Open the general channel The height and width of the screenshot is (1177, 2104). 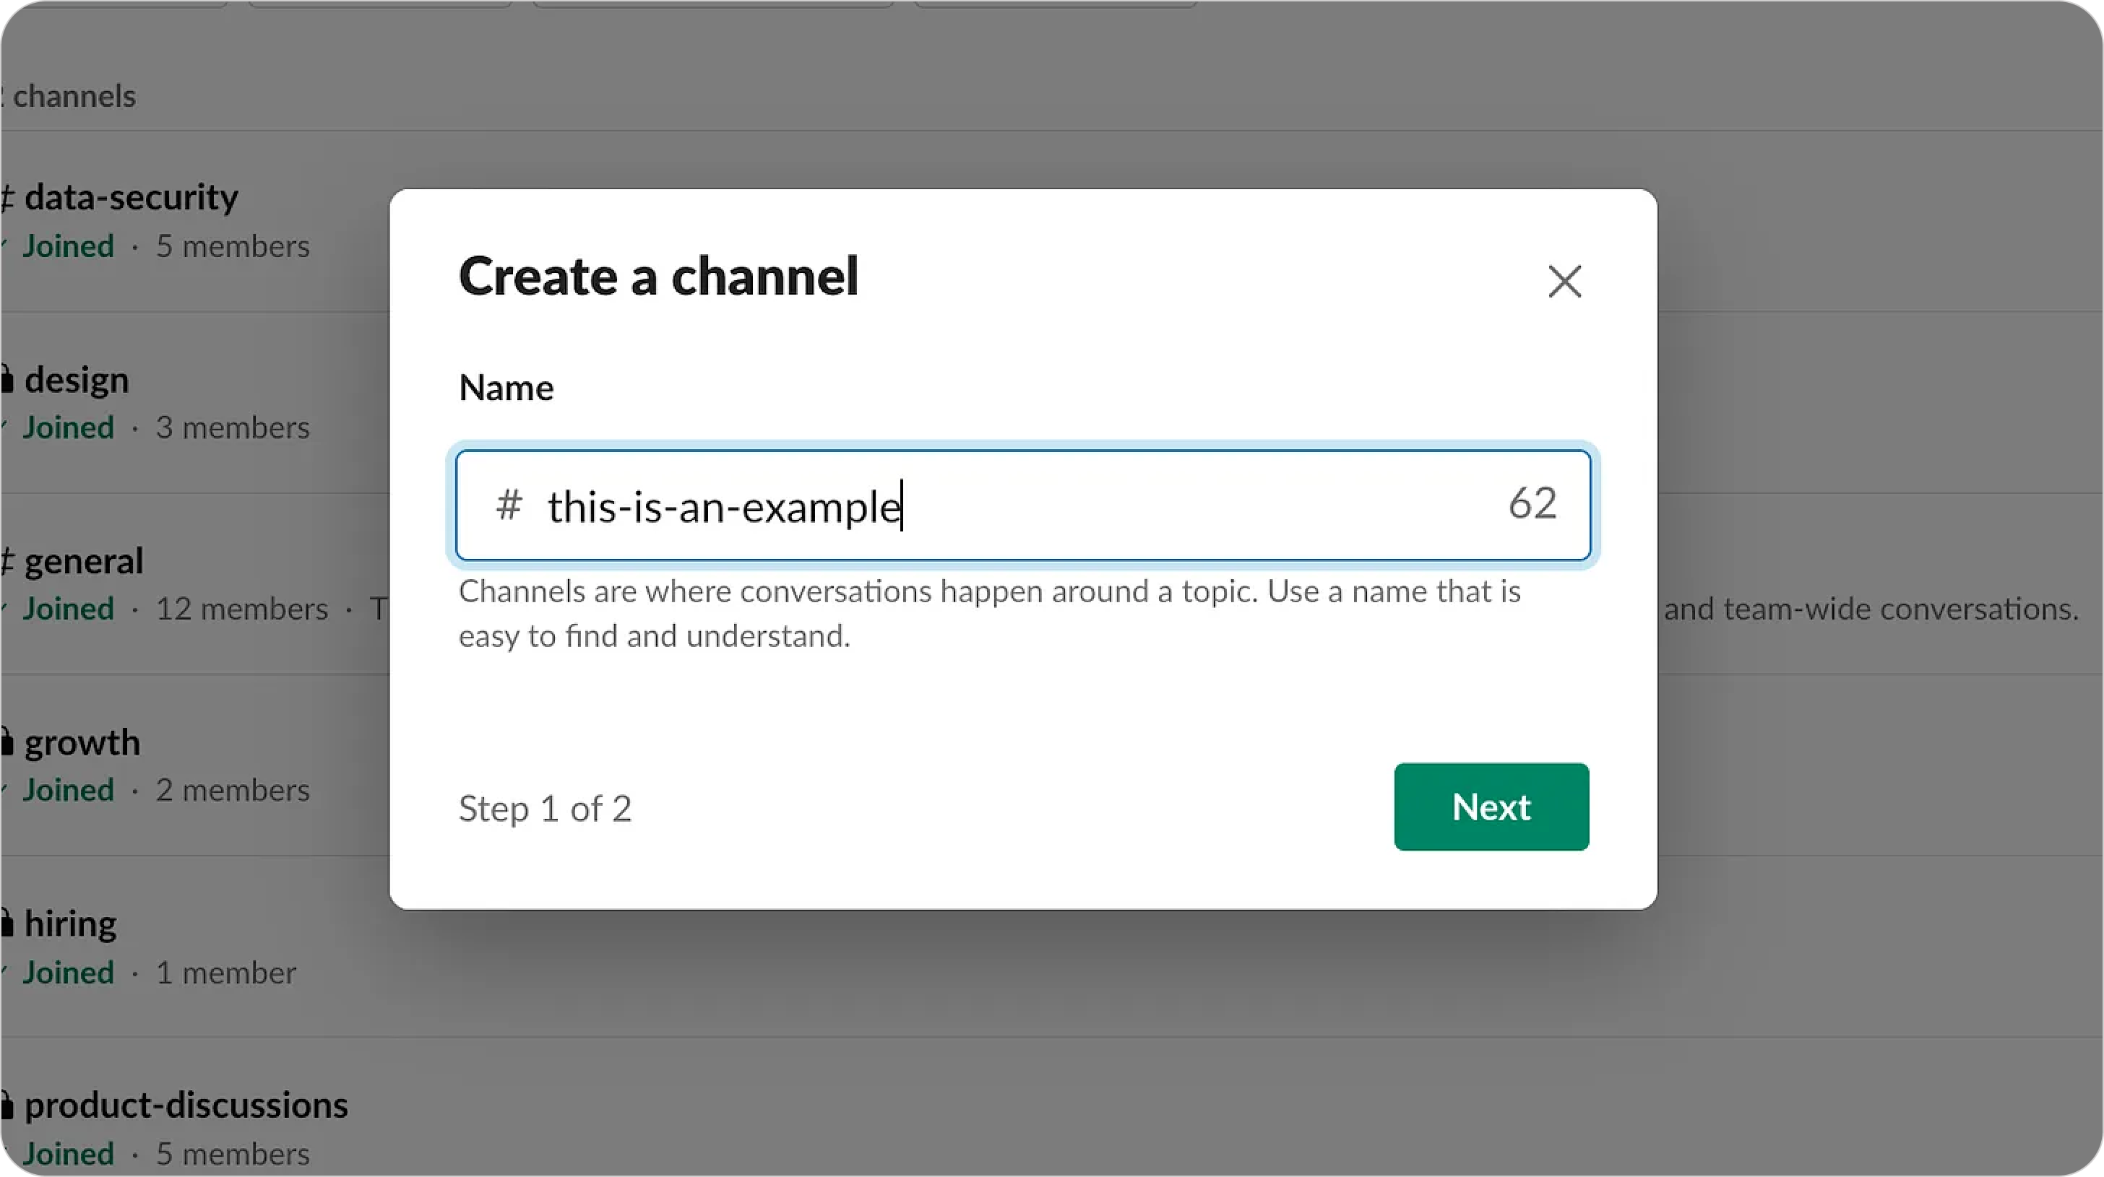click(x=83, y=562)
